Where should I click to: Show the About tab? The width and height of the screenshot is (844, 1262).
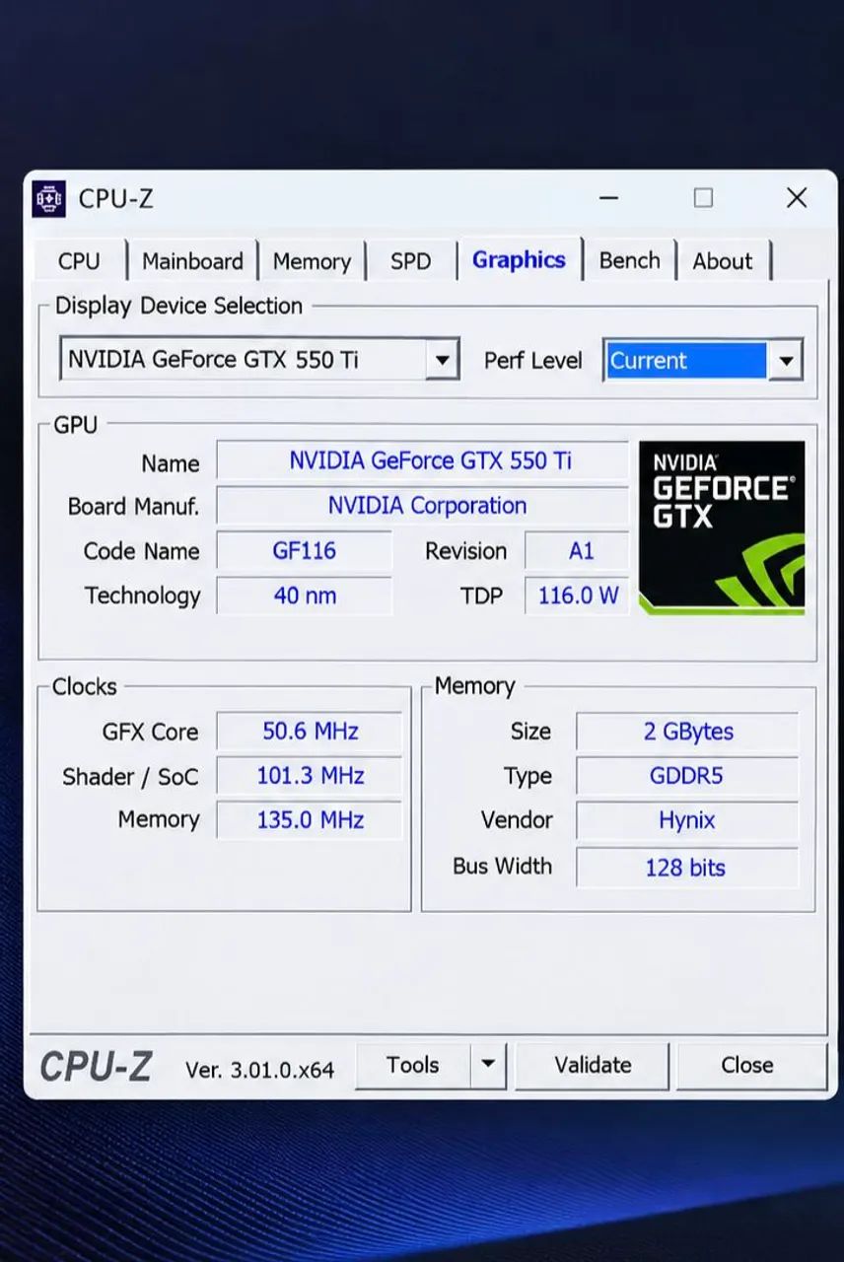pyautogui.click(x=723, y=261)
